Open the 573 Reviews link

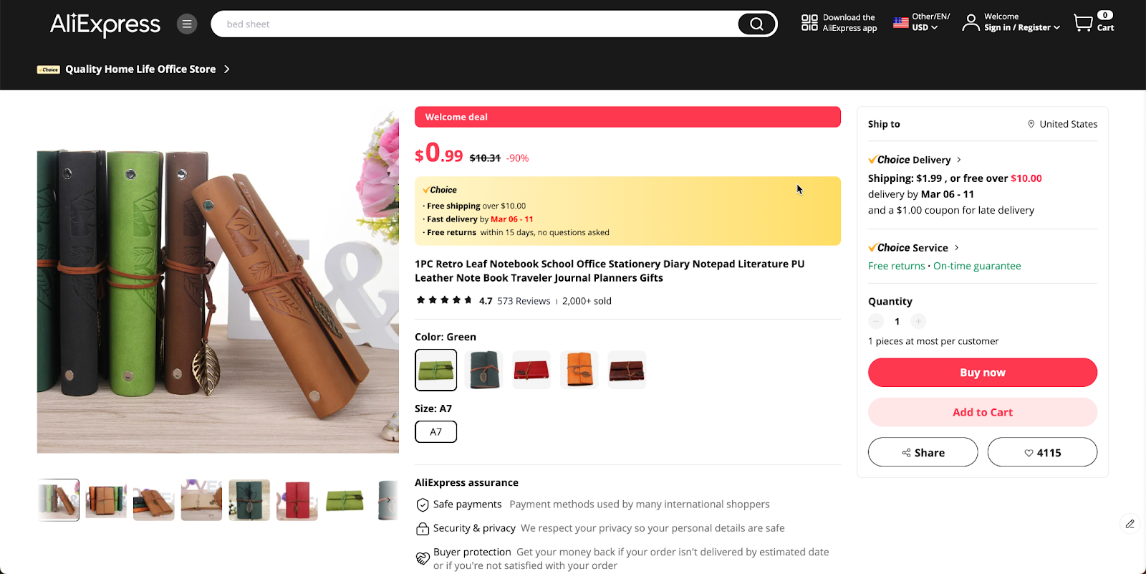point(524,300)
